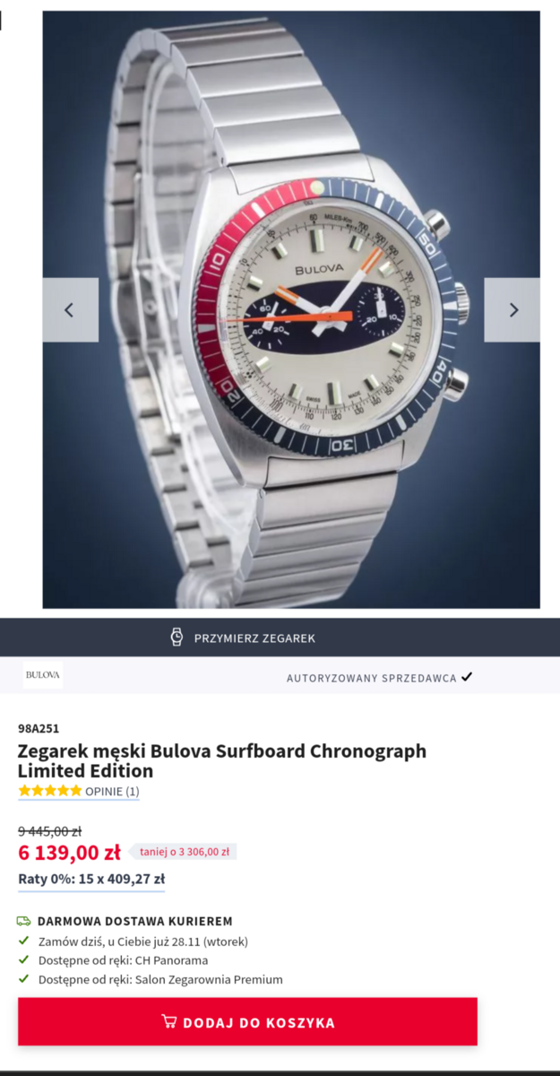Open the Raty 0% installment offer link
560x1076 pixels.
(x=91, y=879)
